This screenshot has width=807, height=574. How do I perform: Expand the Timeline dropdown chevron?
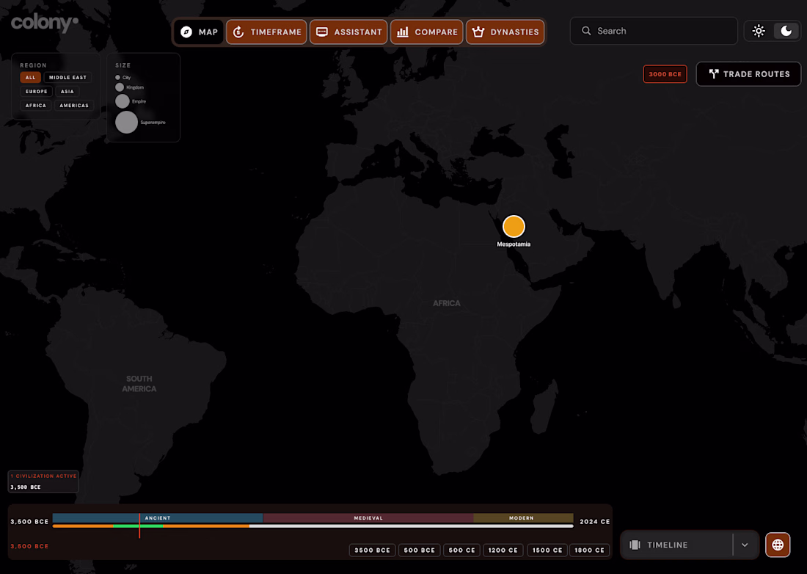[745, 545]
